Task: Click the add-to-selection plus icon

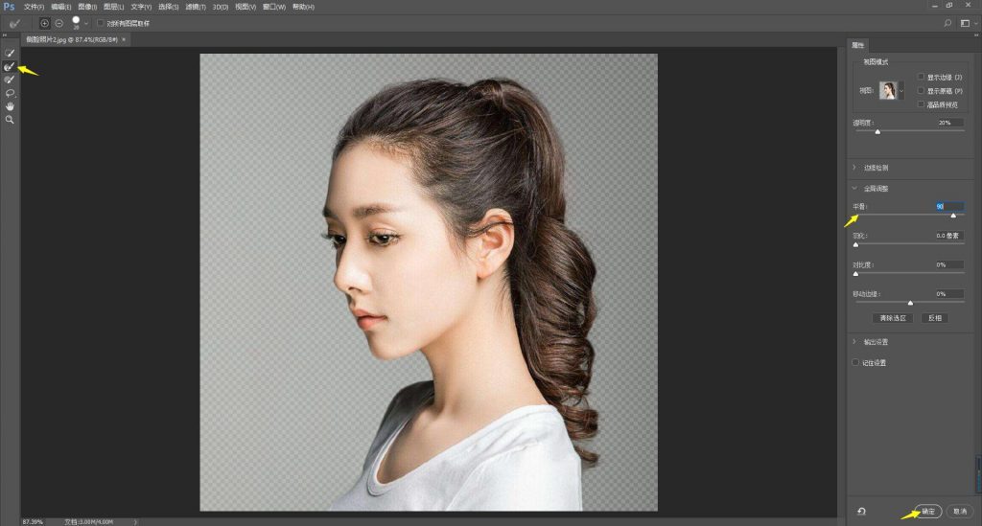Action: tap(44, 22)
